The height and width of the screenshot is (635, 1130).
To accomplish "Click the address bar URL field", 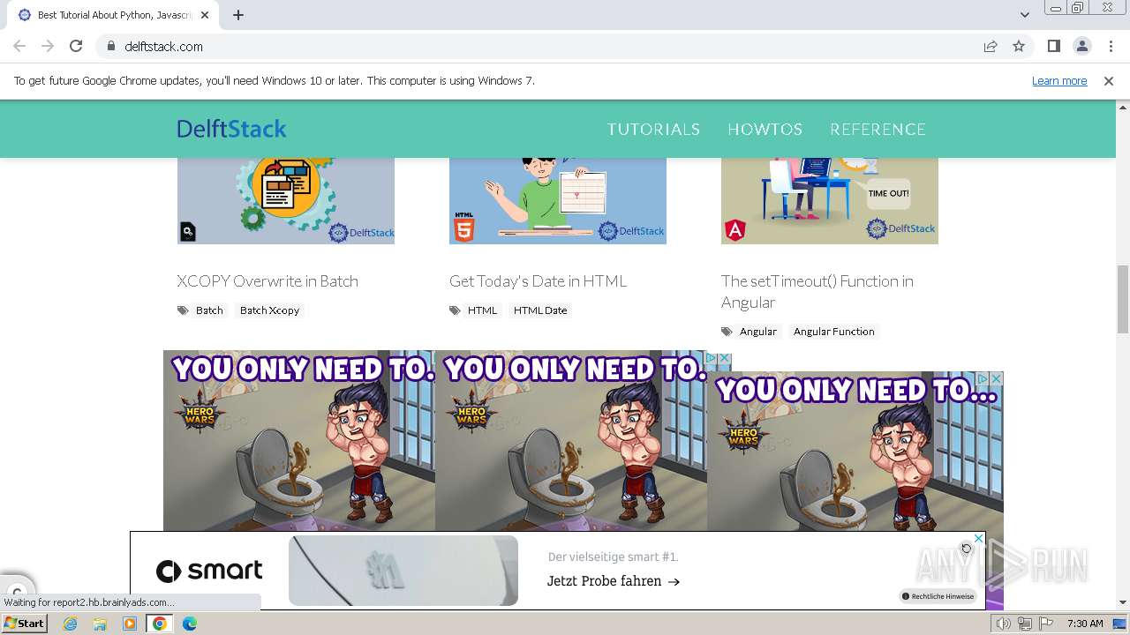I will (539, 46).
